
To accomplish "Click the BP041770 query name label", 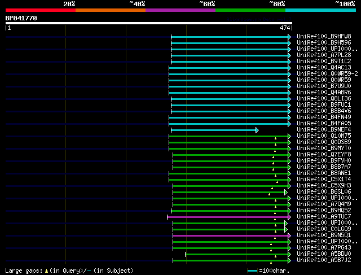I will tap(21, 18).
